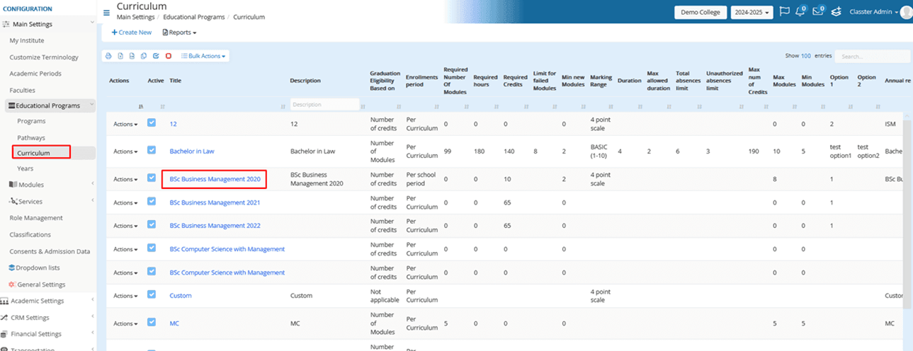Open BSc Business Management 2020 curriculum link
Screen dimensions: 913x351
(x=215, y=180)
